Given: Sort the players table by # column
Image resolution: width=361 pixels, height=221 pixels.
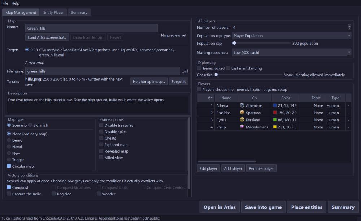Looking at the screenshot, I should 206,98.
